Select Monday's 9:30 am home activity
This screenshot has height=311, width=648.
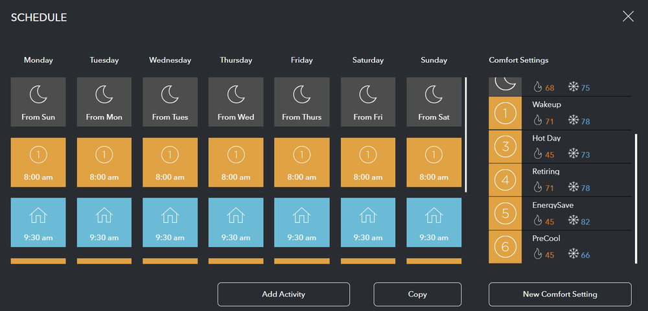point(38,222)
